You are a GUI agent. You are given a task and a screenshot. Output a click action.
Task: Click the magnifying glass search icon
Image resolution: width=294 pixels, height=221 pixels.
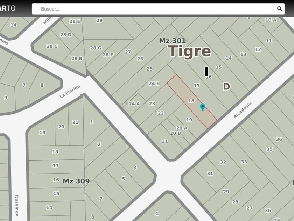click(279, 9)
